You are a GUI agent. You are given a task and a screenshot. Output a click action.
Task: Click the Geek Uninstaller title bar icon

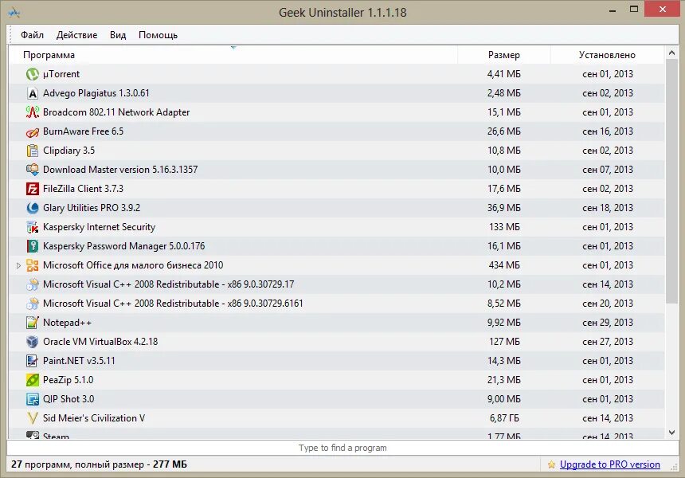coord(14,13)
